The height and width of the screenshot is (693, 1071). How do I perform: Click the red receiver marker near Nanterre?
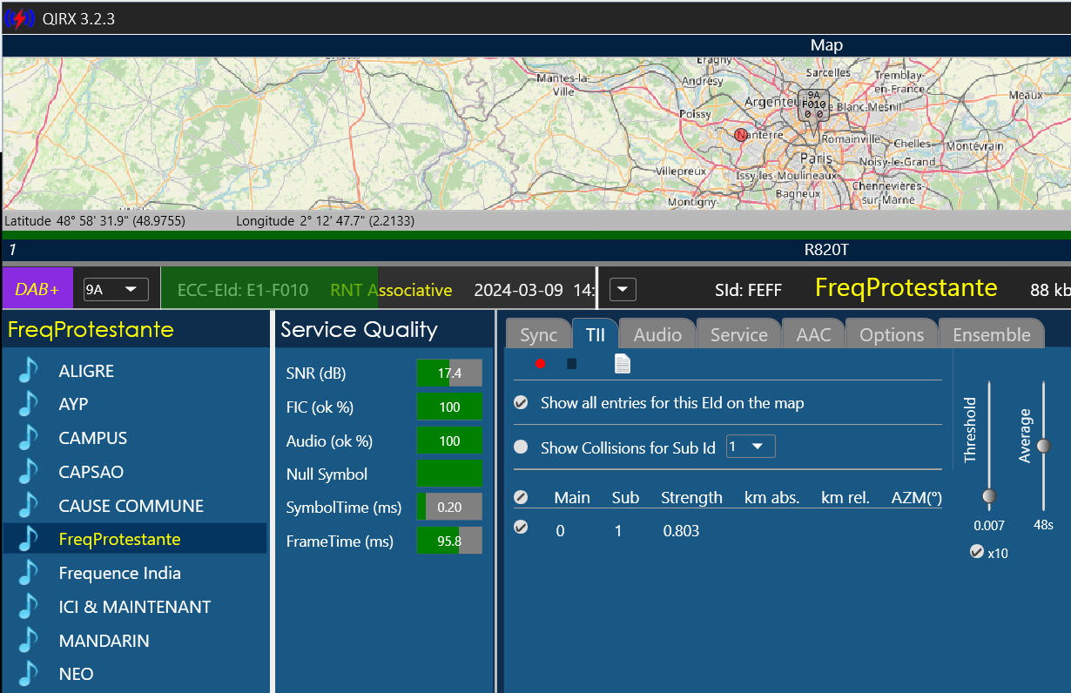741,135
